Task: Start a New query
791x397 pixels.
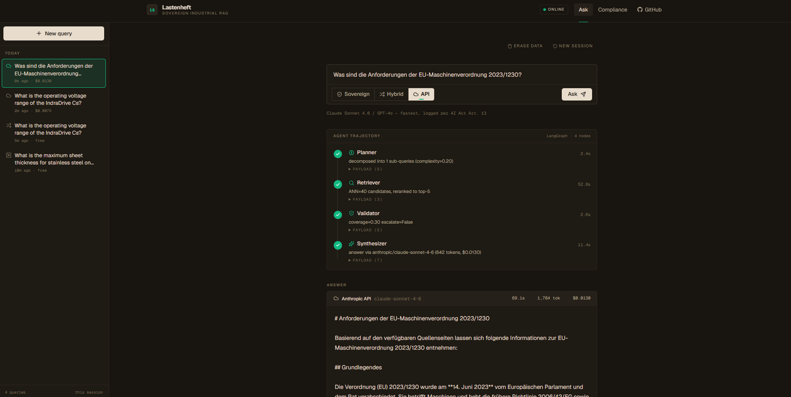Action: click(x=54, y=33)
